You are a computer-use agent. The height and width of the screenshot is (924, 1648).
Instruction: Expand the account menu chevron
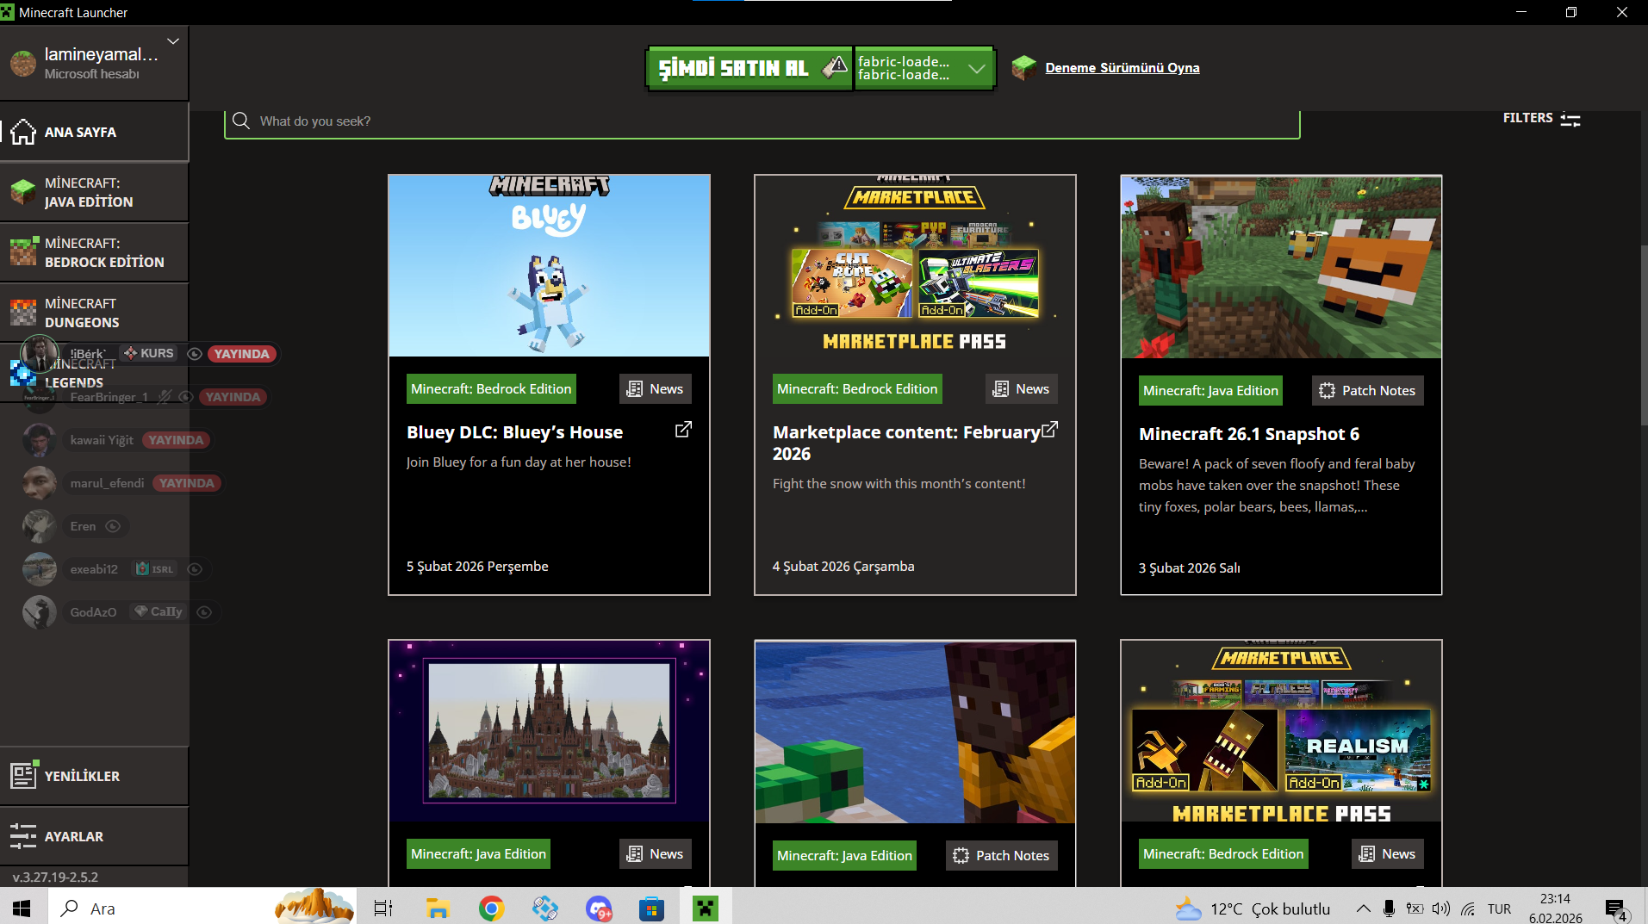point(173,41)
